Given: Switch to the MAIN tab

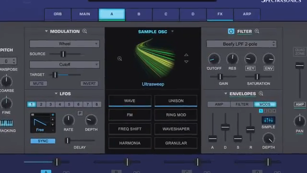Looking at the screenshot, I should [x=84, y=14].
